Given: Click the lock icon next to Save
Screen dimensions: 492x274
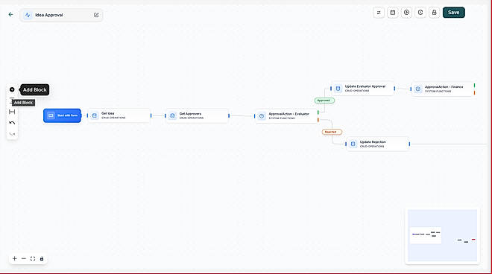Looking at the screenshot, I should coord(434,13).
